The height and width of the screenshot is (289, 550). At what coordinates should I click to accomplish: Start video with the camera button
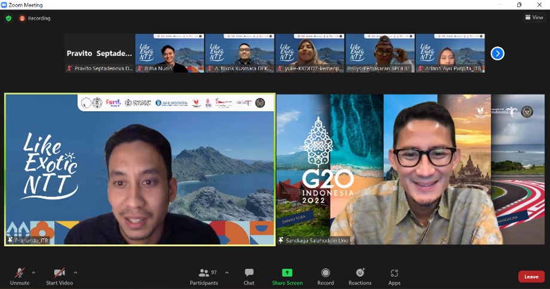[59, 276]
